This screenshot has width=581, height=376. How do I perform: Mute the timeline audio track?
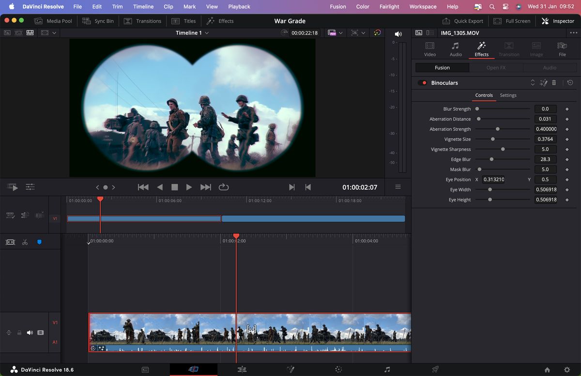tap(30, 332)
